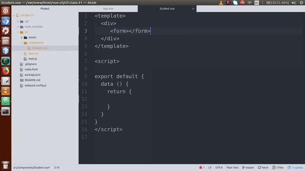
Task: Click line number 6 in the gutter
Action: click(86, 54)
